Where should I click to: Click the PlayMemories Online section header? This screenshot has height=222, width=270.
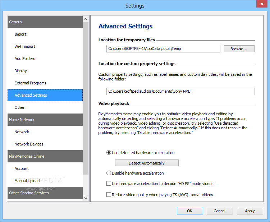[45, 156]
